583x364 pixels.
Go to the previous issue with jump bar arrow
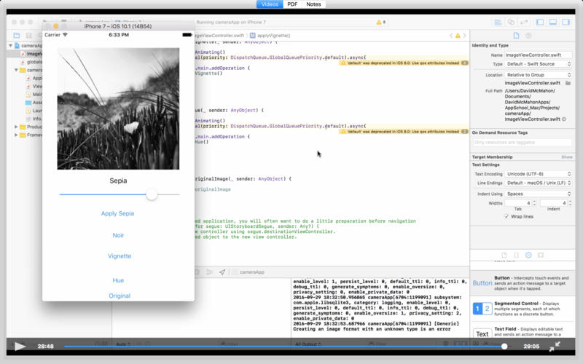pos(451,36)
